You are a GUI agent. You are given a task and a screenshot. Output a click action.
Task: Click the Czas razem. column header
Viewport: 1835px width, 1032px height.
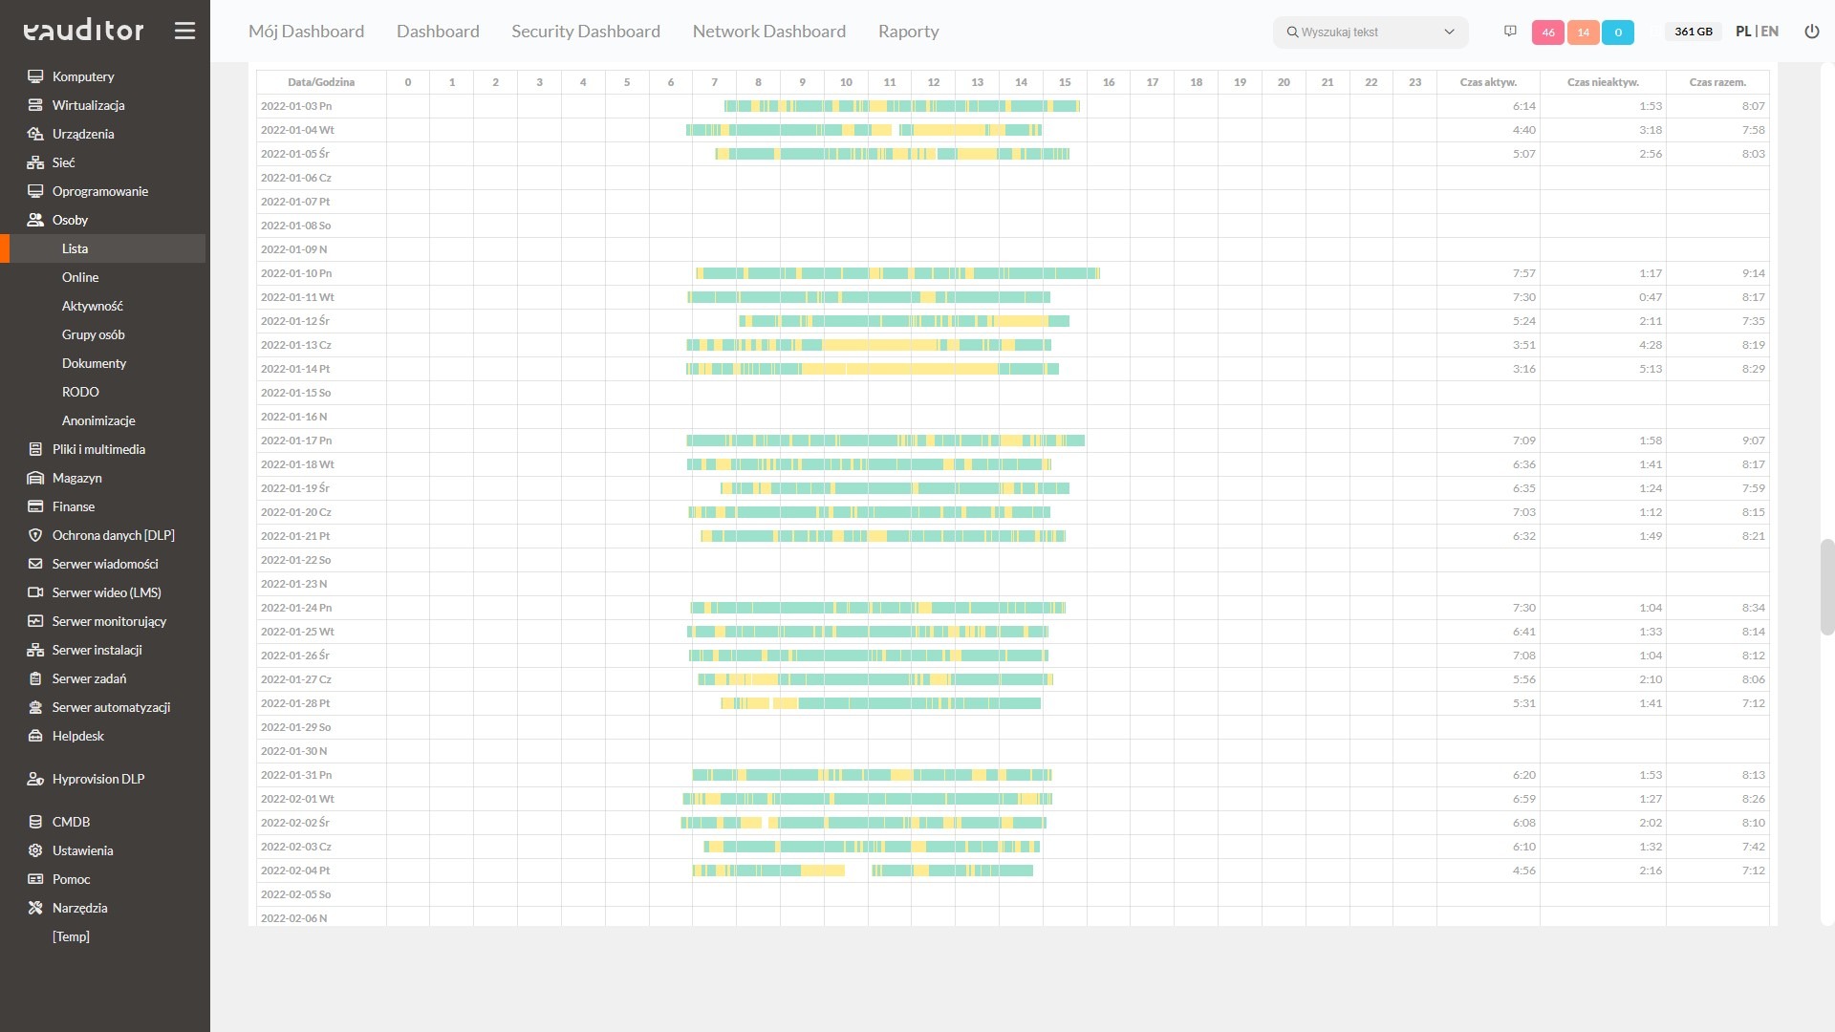[1717, 82]
